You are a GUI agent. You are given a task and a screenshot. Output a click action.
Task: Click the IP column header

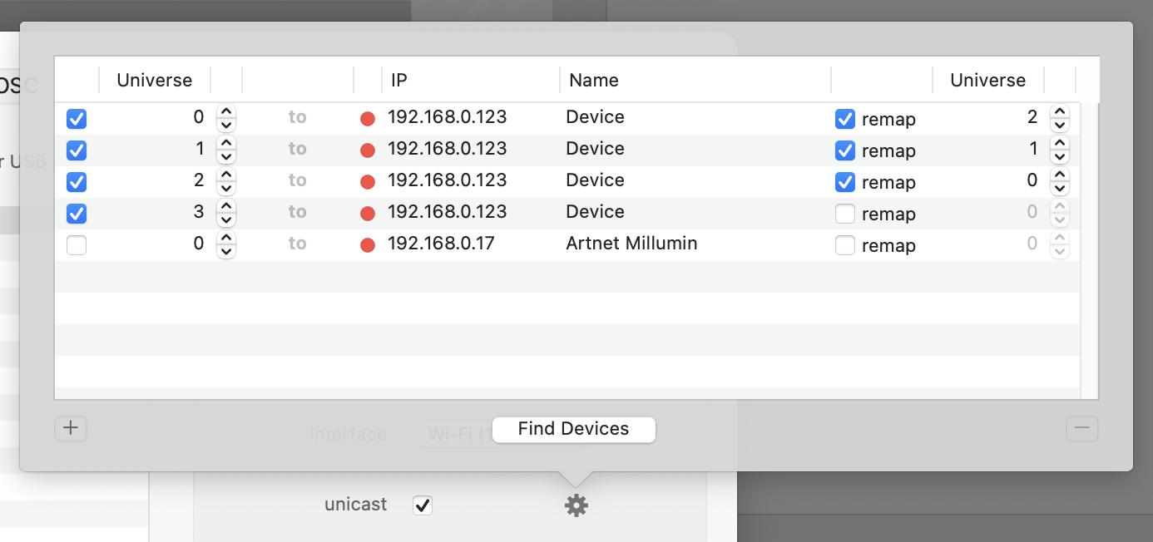tap(470, 81)
